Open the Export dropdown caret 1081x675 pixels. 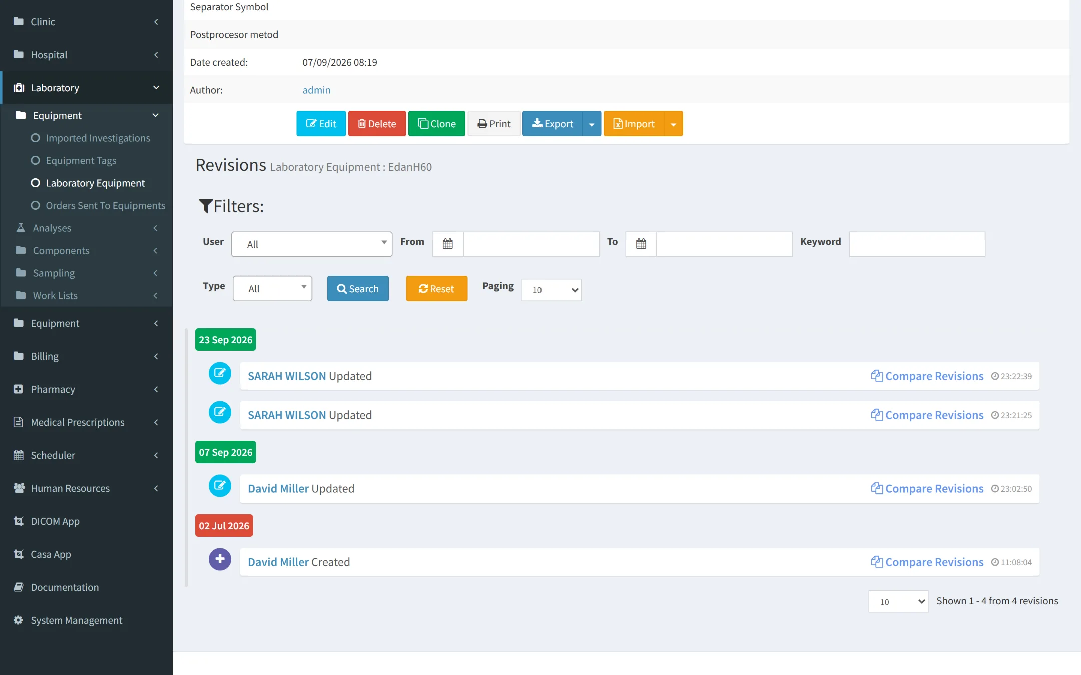pyautogui.click(x=592, y=123)
